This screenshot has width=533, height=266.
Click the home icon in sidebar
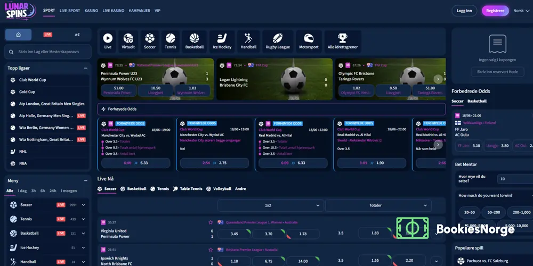click(x=18, y=35)
